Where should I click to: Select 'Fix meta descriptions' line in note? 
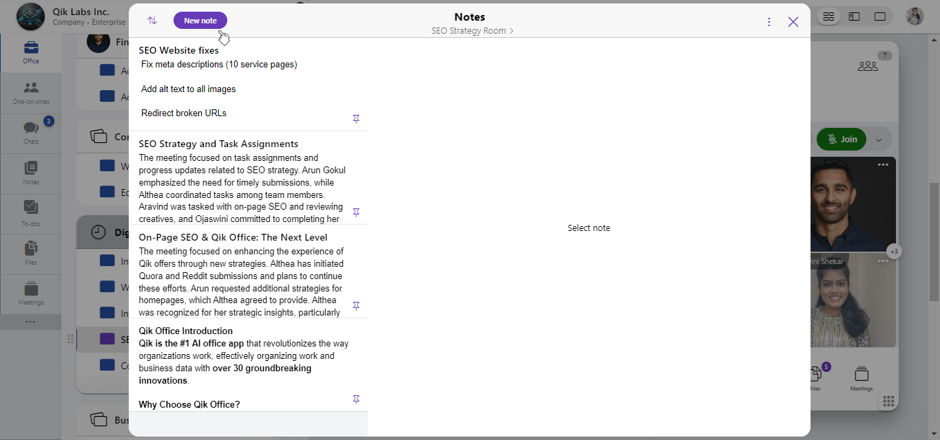219,65
